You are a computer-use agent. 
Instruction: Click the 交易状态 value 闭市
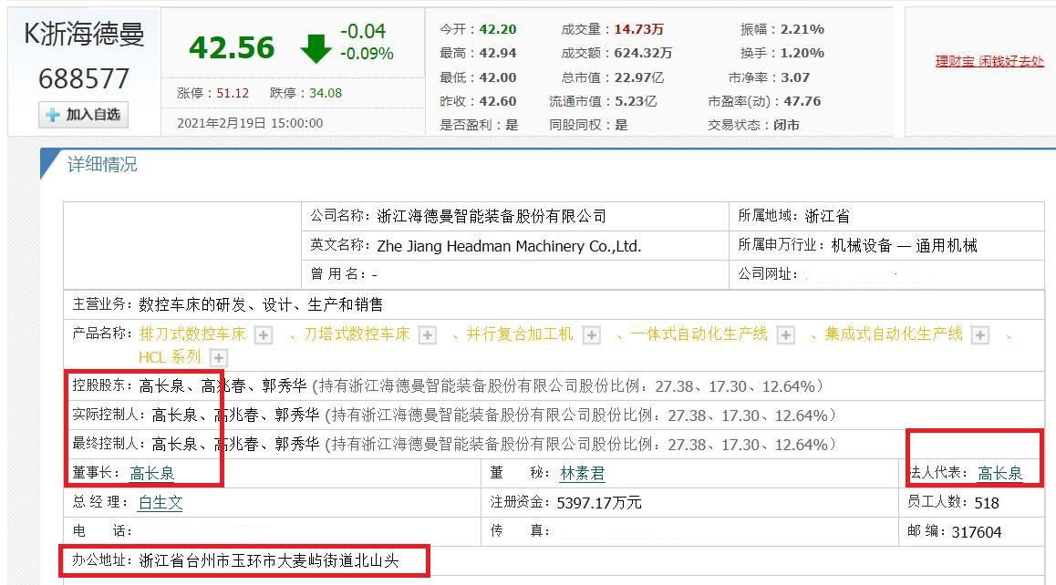pos(787,125)
